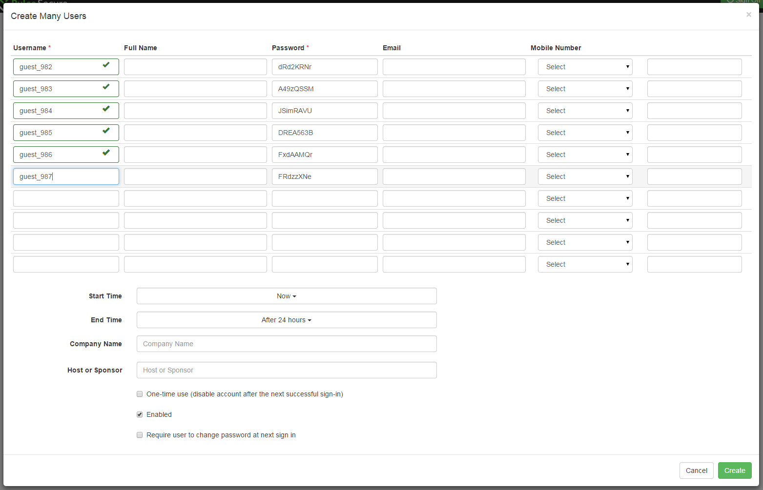Click Email field for guest_986

pos(454,155)
